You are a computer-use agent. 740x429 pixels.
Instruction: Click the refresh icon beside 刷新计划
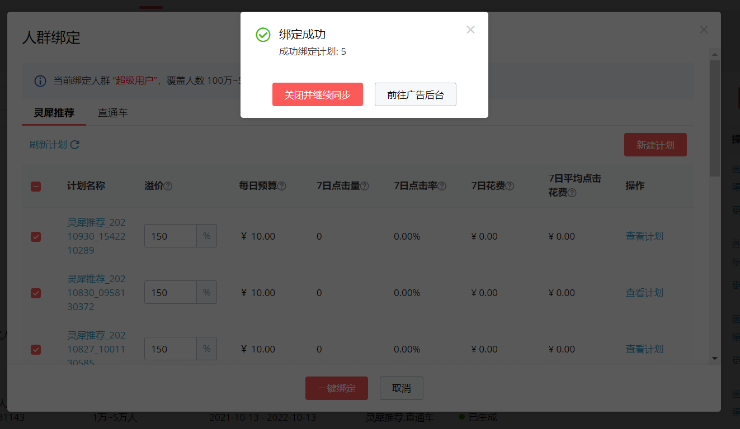[x=75, y=145]
